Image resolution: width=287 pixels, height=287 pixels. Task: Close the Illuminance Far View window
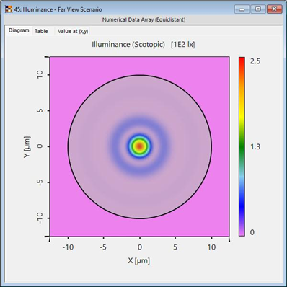click(x=274, y=9)
